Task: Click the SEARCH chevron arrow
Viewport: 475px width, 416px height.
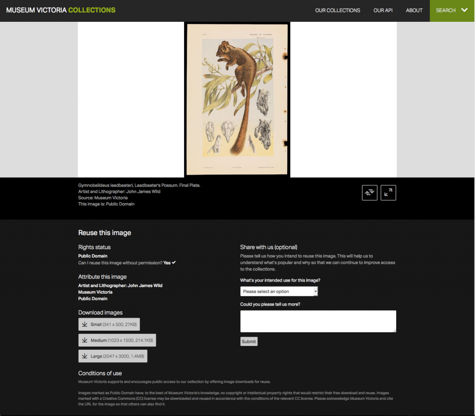Action: (464, 10)
